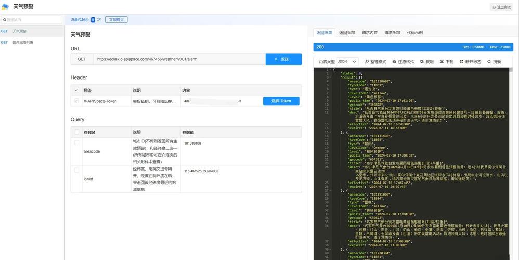Click the request URL field
The width and height of the screenshot is (519, 260).
click(x=179, y=59)
